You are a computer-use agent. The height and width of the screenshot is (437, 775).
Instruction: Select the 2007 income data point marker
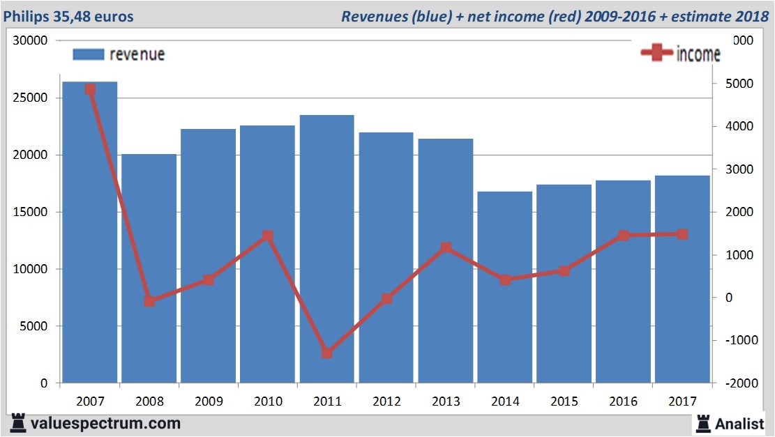coord(90,89)
